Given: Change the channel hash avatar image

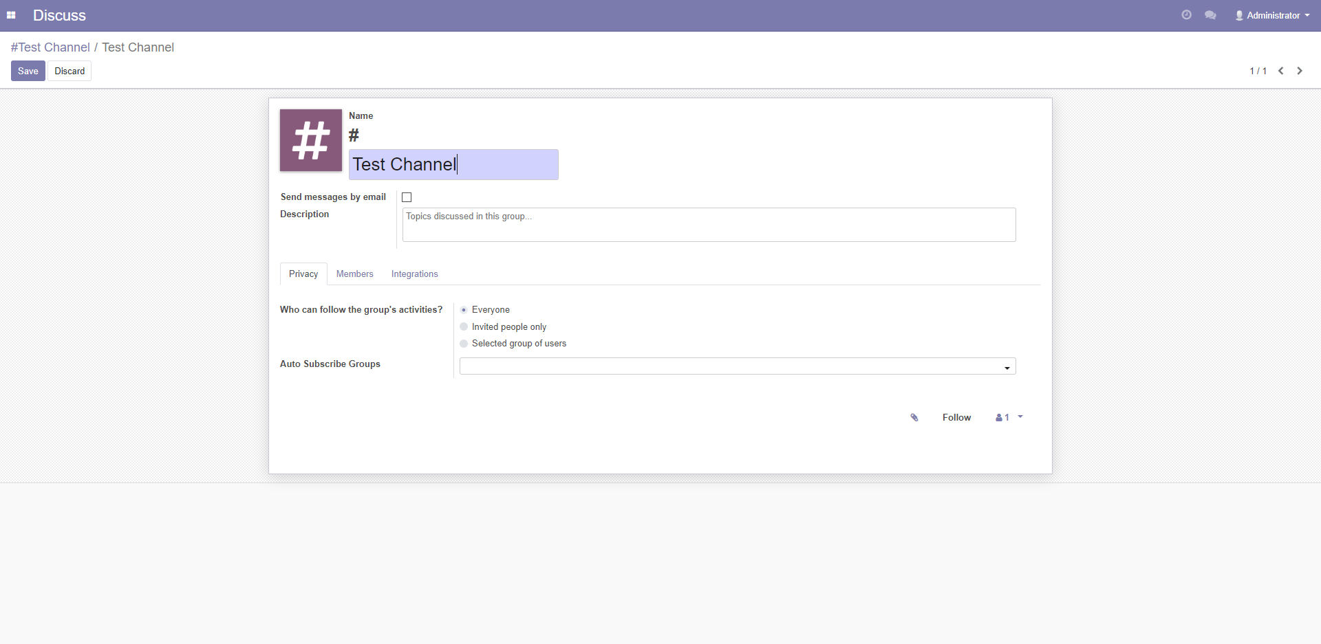Looking at the screenshot, I should point(311,140).
